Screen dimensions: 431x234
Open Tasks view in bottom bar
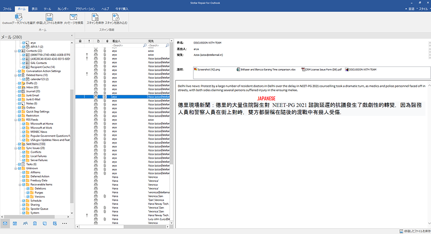[35, 223]
